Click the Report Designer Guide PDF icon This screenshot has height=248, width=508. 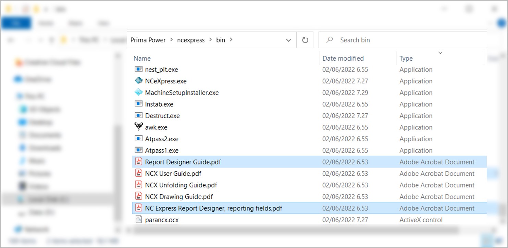[138, 162]
